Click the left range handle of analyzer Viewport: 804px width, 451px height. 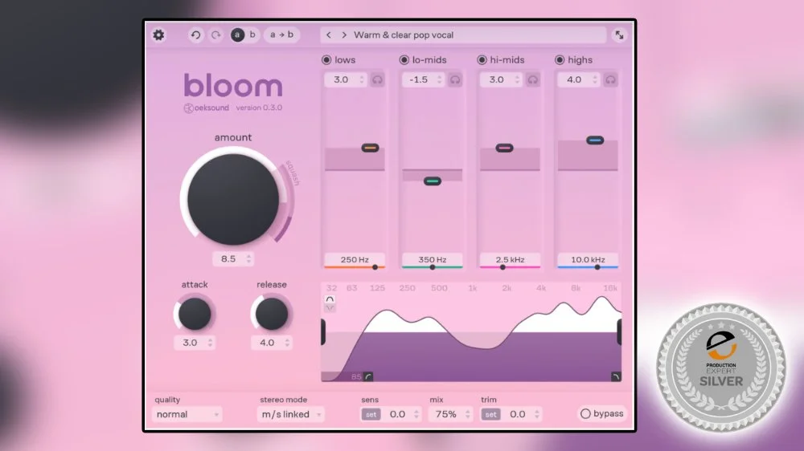(x=323, y=331)
